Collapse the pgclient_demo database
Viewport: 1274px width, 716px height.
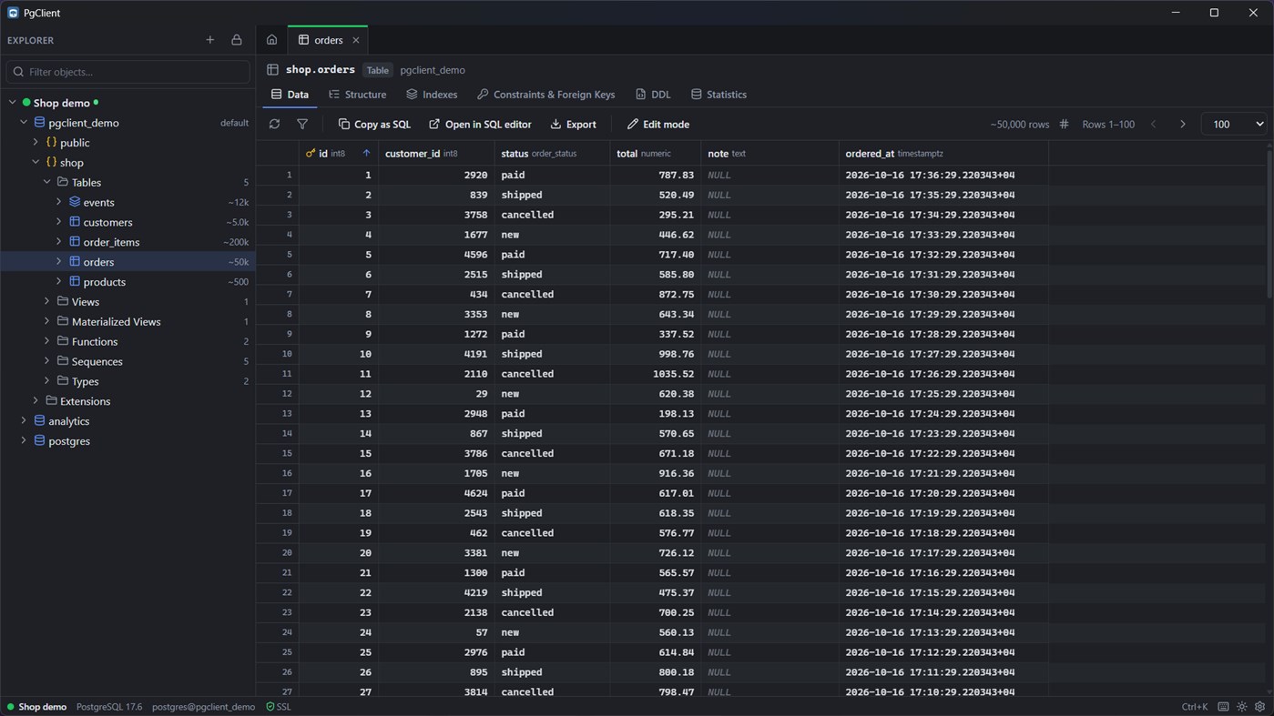pos(25,123)
